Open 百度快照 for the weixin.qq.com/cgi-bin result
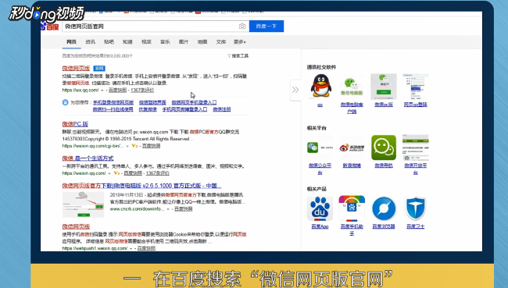508x288 pixels. [x=151, y=146]
